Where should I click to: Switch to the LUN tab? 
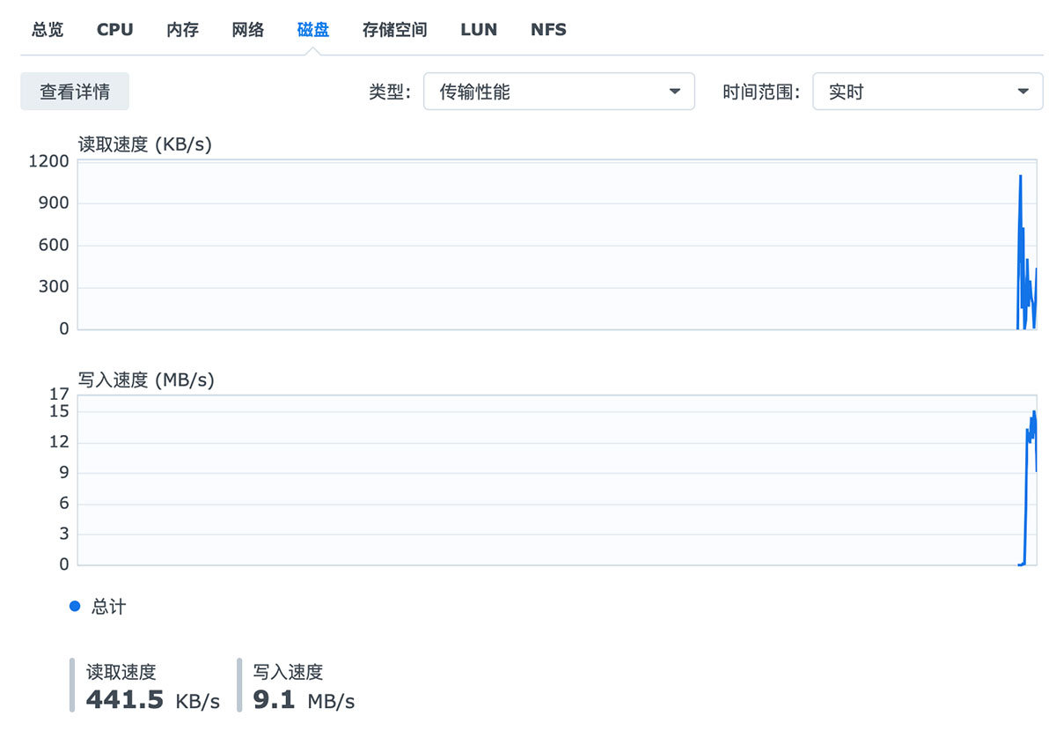479,30
